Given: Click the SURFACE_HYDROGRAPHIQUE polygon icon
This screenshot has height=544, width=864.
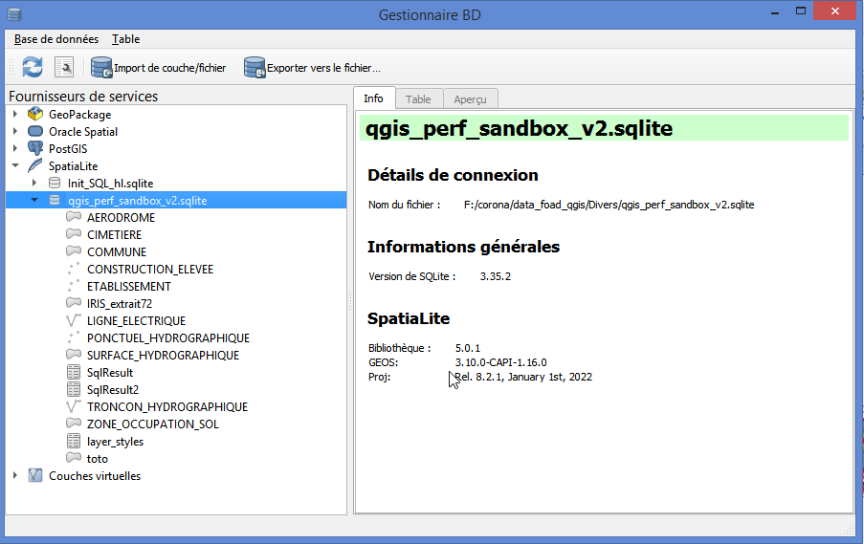Looking at the screenshot, I should [x=74, y=355].
